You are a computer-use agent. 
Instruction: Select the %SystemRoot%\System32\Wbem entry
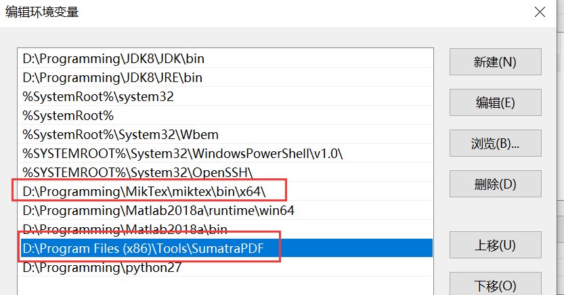coord(225,135)
